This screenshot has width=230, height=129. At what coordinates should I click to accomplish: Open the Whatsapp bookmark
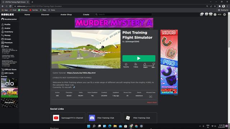tap(23, 10)
